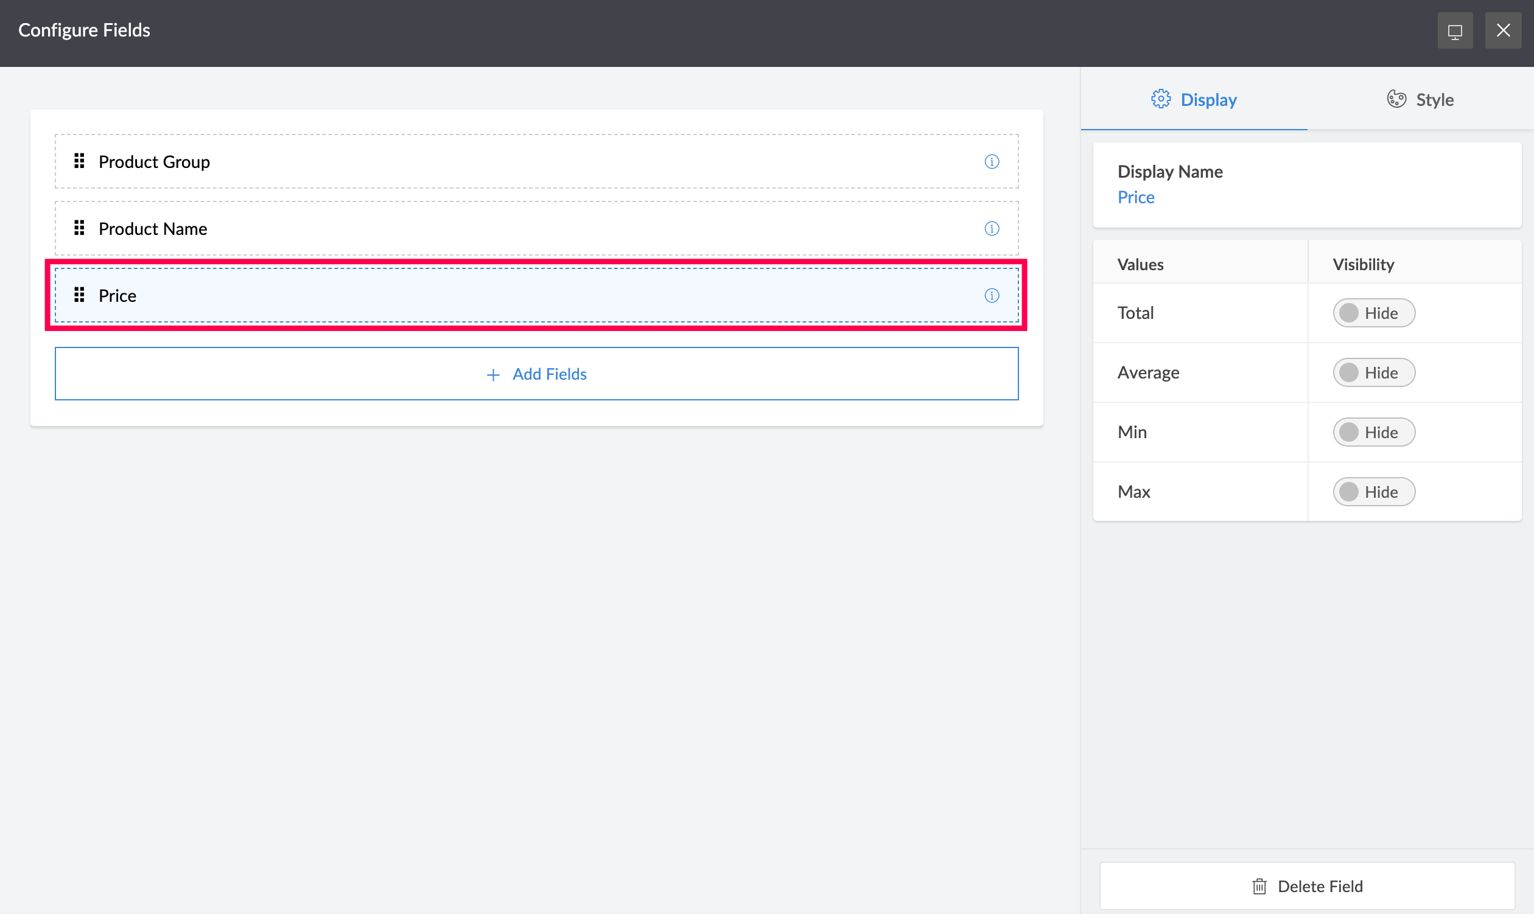Click the trash icon beside Delete Field
1534x914 pixels.
click(x=1259, y=886)
